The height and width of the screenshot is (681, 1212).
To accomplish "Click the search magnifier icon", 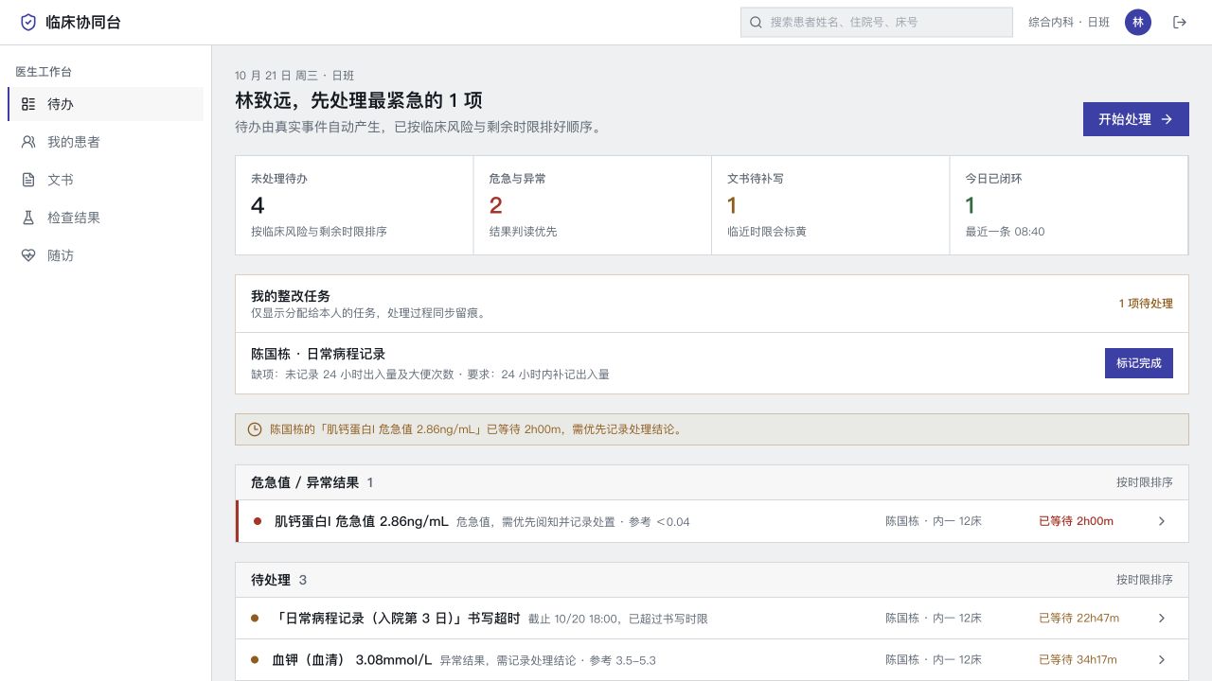I will [x=756, y=22].
